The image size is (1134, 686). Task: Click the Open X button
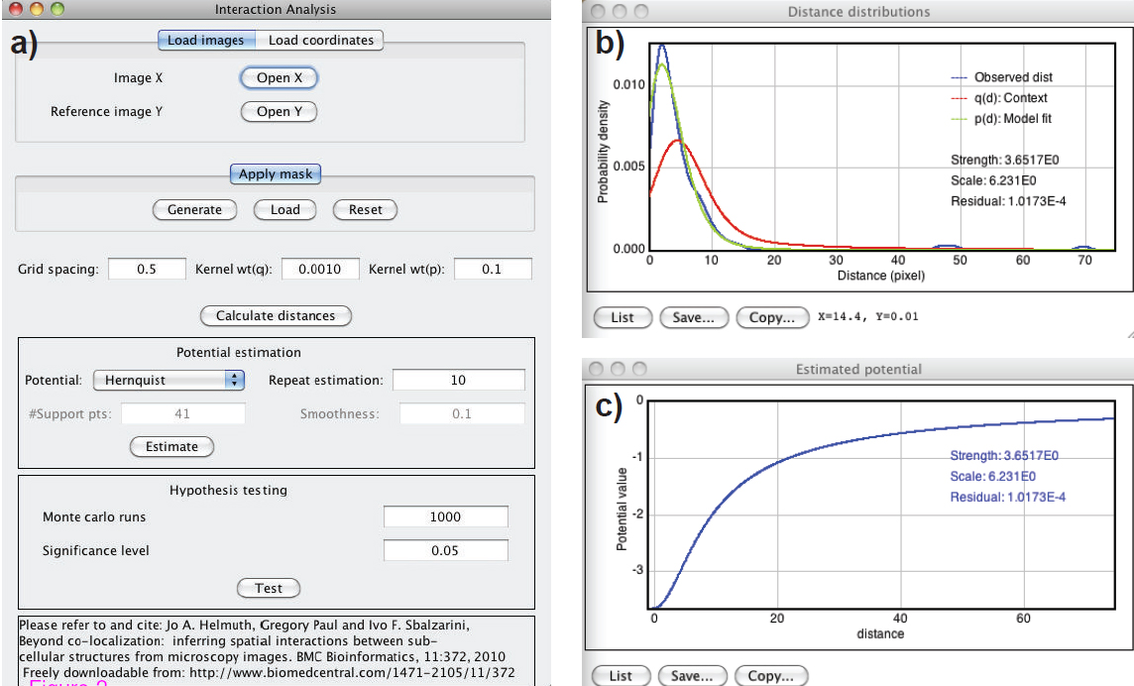279,78
